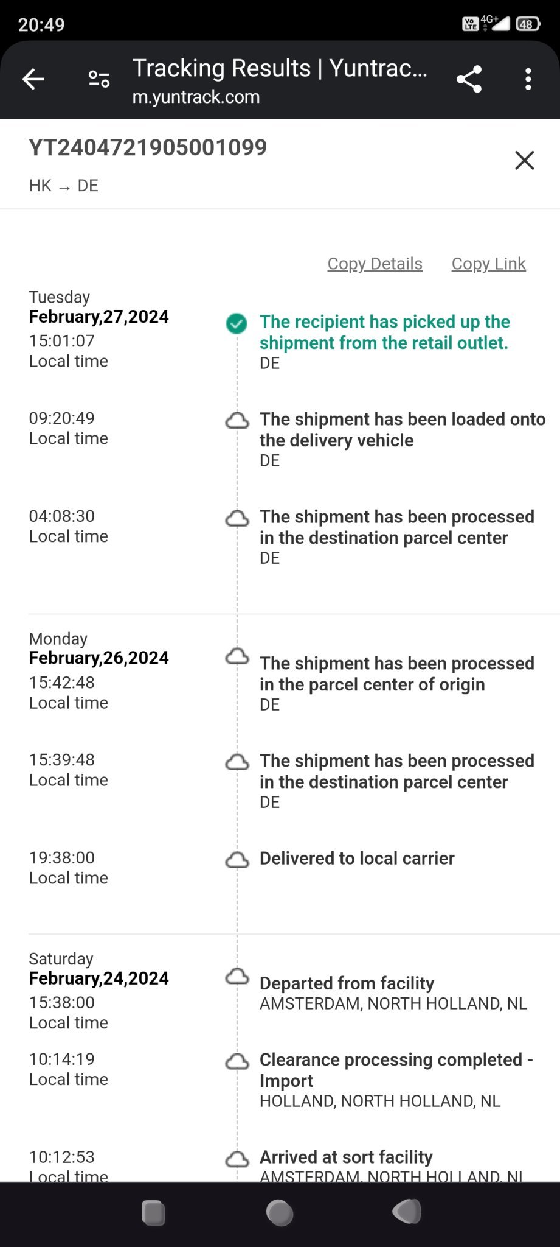Open the three-dot browser menu
The height and width of the screenshot is (1247, 560).
(528, 79)
